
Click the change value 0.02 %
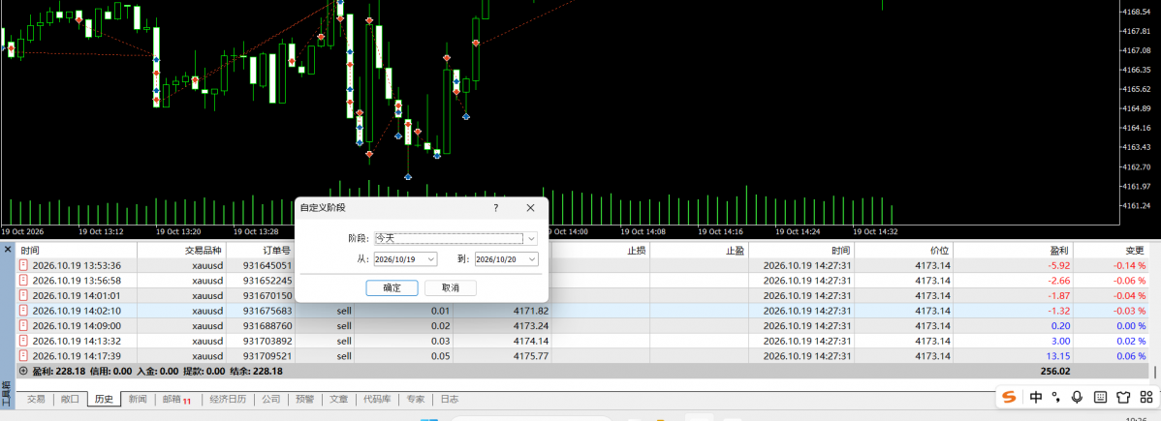pyautogui.click(x=1130, y=341)
